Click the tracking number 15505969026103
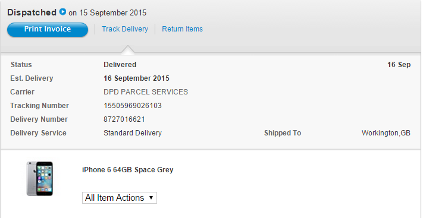423x218 pixels. (133, 106)
